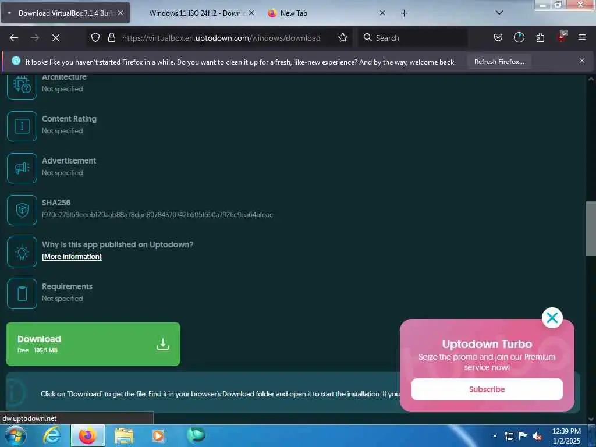The height and width of the screenshot is (447, 596).
Task: Click the lightbulb icon beside Uptodown question
Action: (22, 252)
